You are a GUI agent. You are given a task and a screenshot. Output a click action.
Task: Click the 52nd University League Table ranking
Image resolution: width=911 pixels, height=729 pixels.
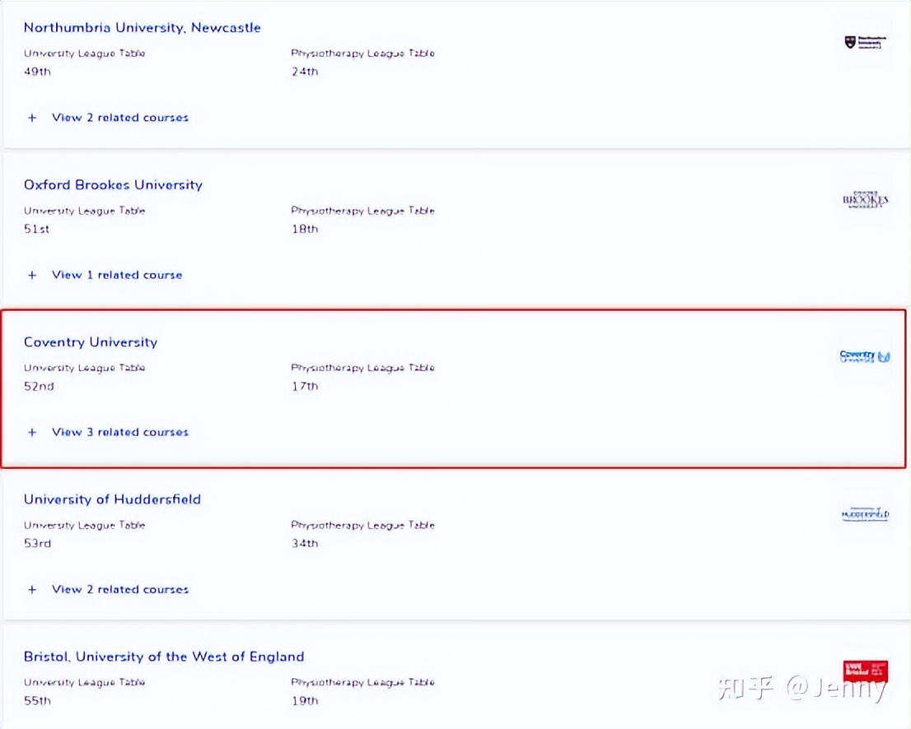[36, 385]
